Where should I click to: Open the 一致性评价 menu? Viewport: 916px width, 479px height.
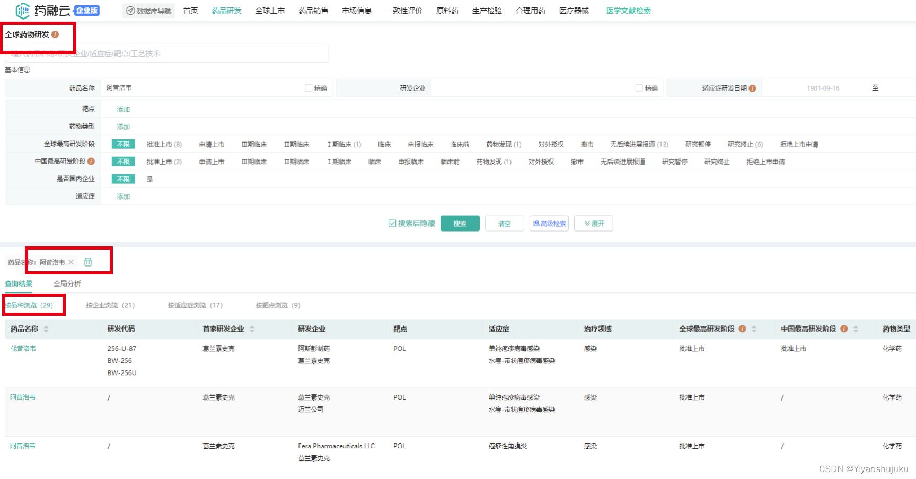[404, 11]
